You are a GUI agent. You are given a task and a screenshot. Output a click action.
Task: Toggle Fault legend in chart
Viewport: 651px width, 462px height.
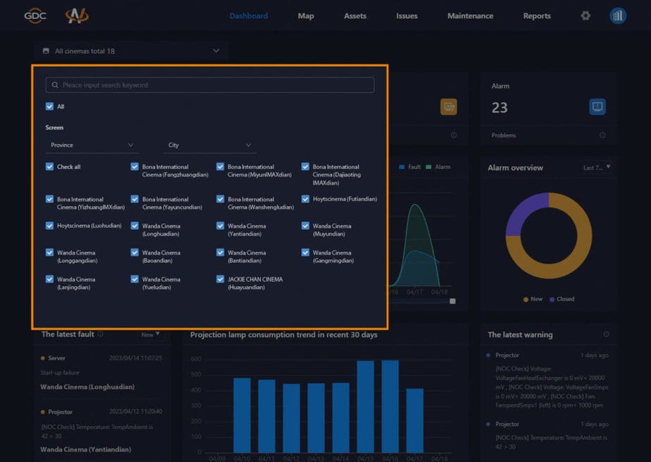[x=410, y=167]
